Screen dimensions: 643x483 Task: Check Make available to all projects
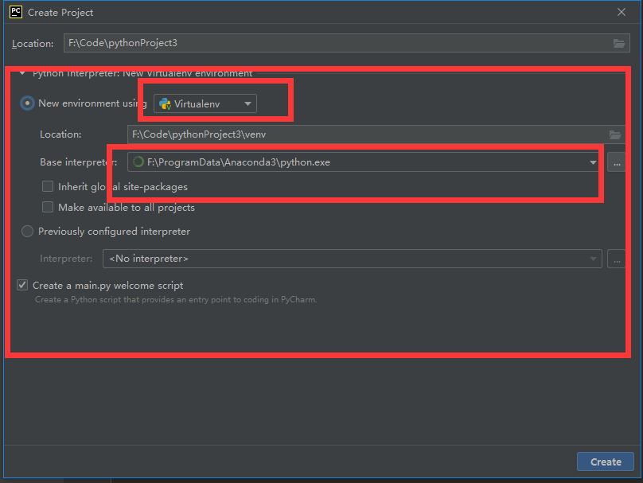48,207
